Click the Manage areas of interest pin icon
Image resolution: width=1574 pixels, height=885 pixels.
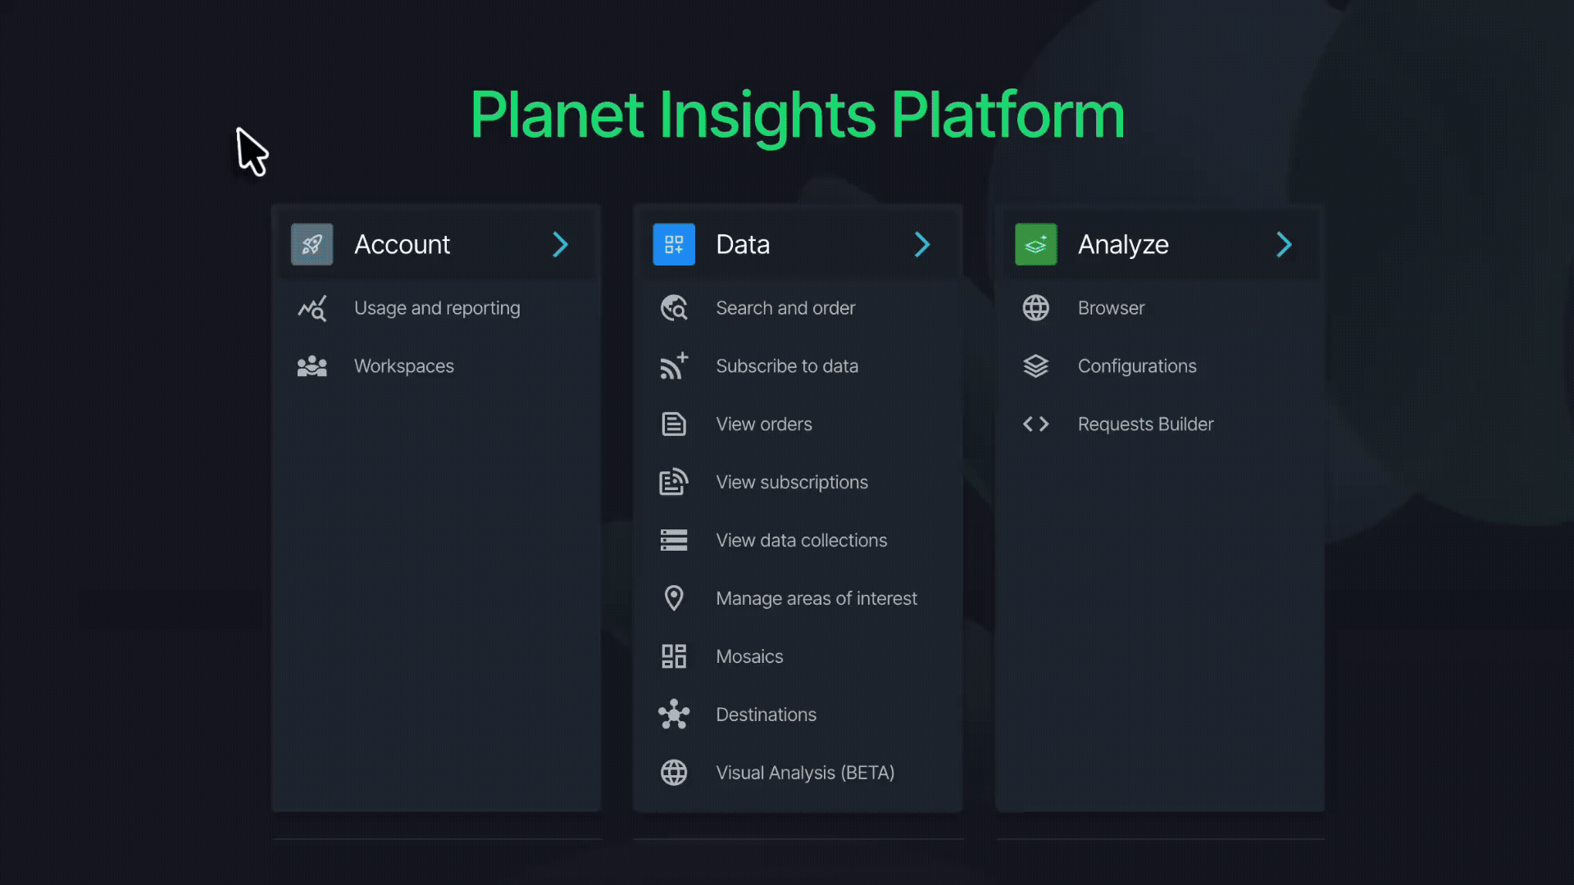pos(674,598)
